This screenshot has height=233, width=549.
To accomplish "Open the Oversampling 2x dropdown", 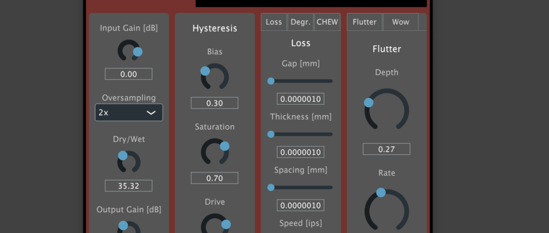I will click(129, 112).
